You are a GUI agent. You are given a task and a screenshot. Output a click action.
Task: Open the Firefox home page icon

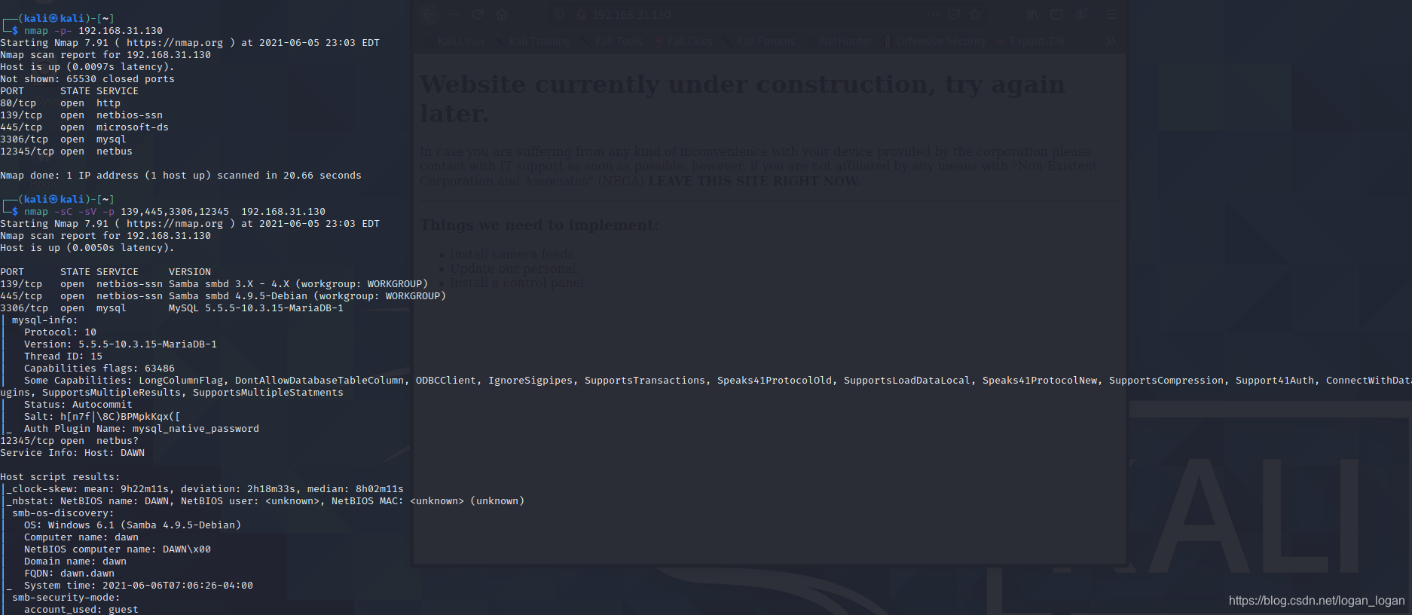coord(502,14)
